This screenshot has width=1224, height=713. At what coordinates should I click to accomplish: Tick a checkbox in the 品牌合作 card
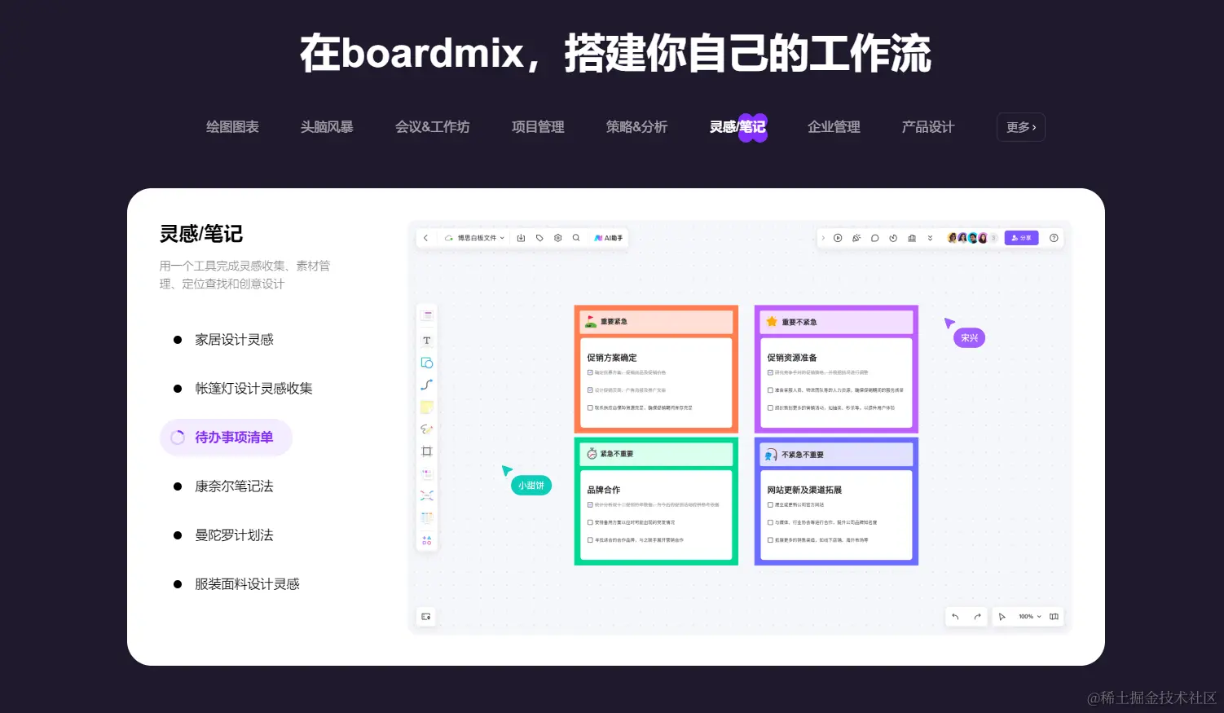[x=591, y=504]
